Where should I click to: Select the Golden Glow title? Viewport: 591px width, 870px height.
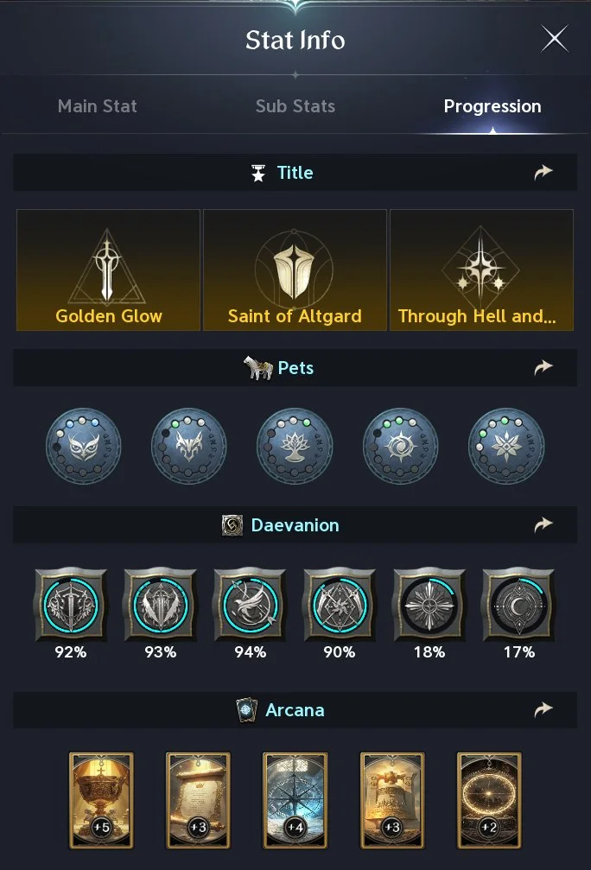(x=109, y=270)
